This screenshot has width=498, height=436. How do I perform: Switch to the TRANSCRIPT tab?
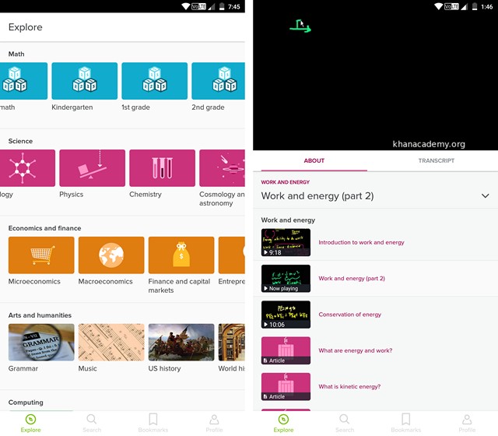[437, 161]
